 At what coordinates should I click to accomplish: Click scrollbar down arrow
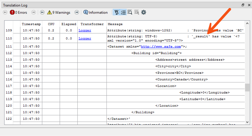(247, 122)
